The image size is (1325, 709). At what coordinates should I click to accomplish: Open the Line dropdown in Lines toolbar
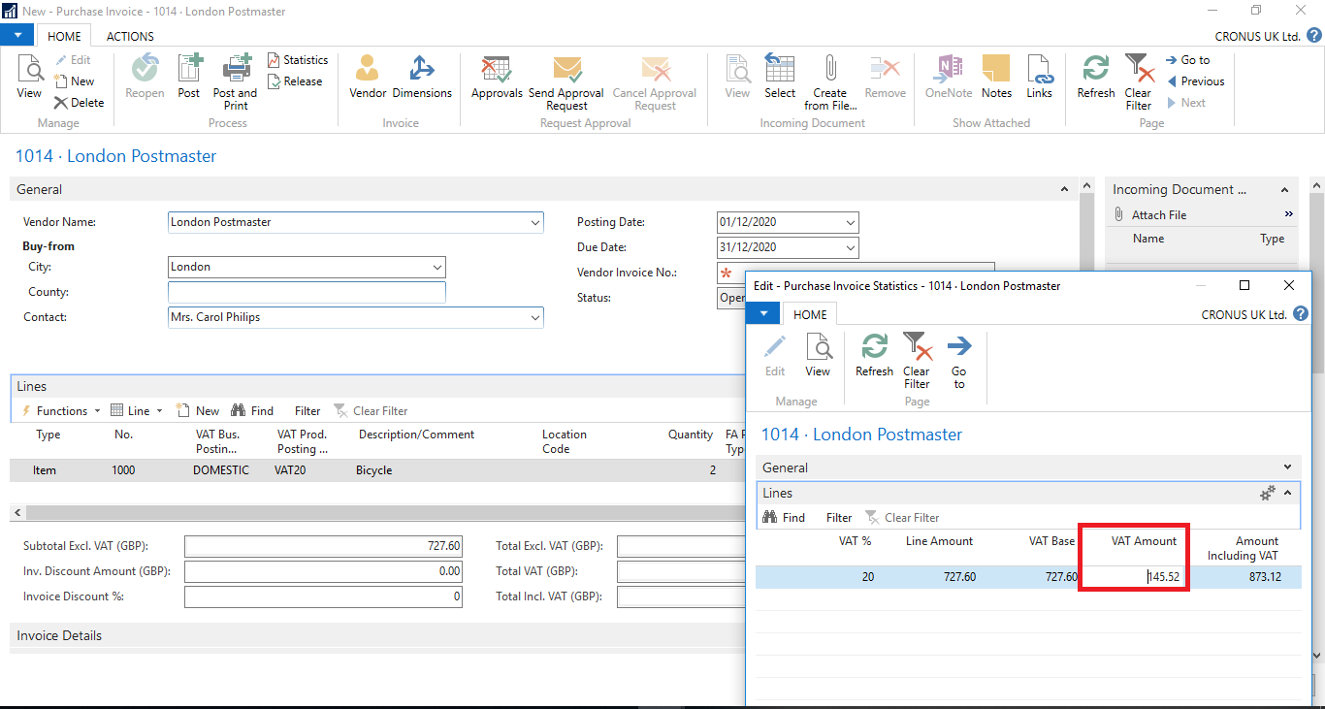coord(137,411)
